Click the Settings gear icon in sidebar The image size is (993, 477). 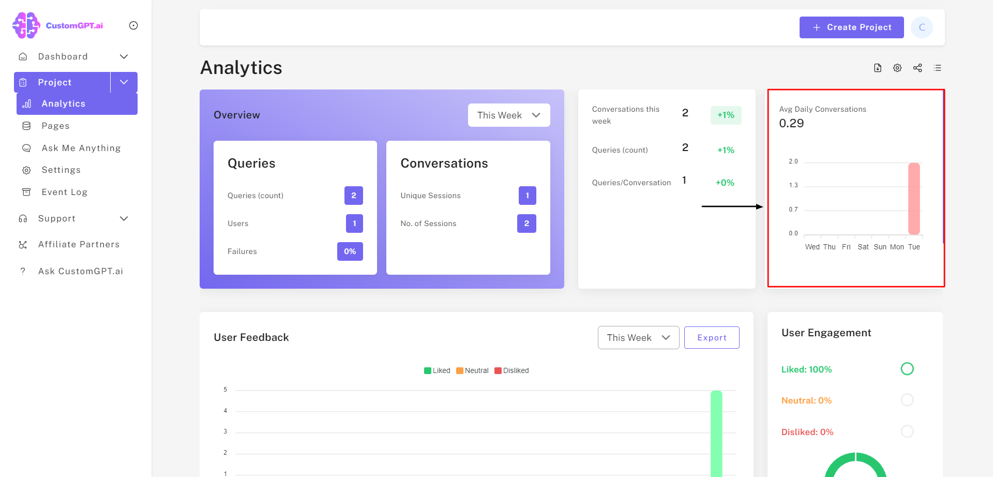tap(26, 170)
